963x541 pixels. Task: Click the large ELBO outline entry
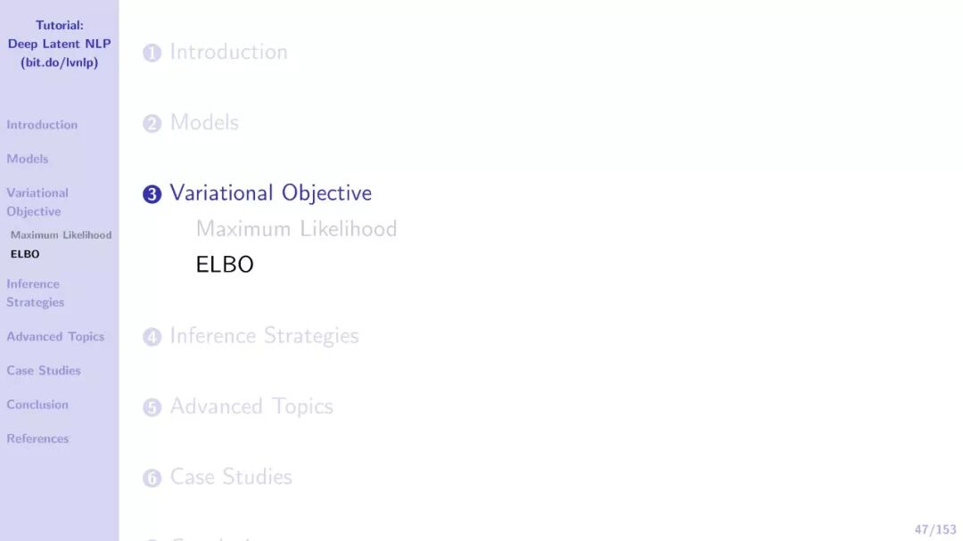coord(225,265)
